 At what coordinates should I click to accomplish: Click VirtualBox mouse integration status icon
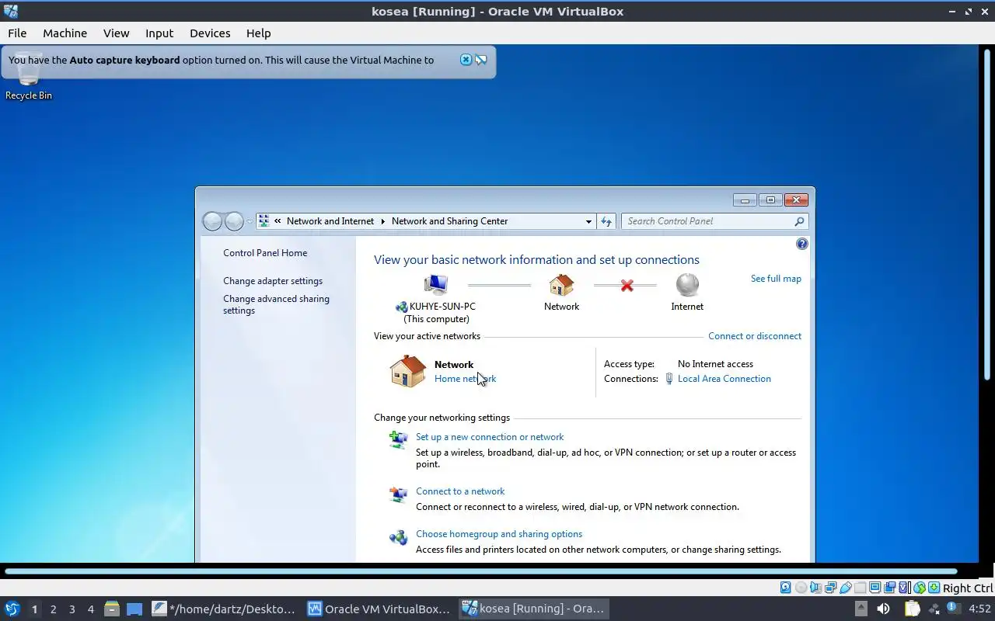click(920, 588)
